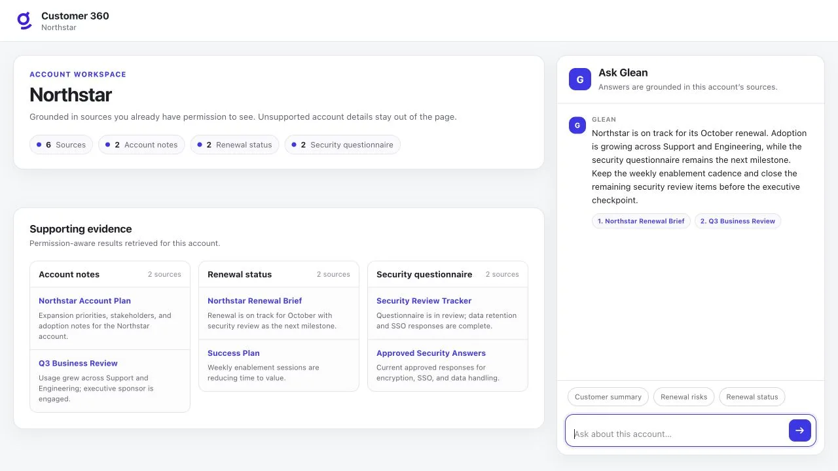Click the Account notes column heading
The height and width of the screenshot is (471, 838).
(69, 275)
